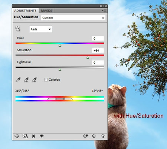Enable the Colorize checkbox

point(46,80)
